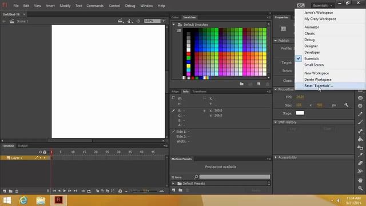Click the new folder icon in Motion Presets
This screenshot has width=366, height=206.
[x=180, y=191]
